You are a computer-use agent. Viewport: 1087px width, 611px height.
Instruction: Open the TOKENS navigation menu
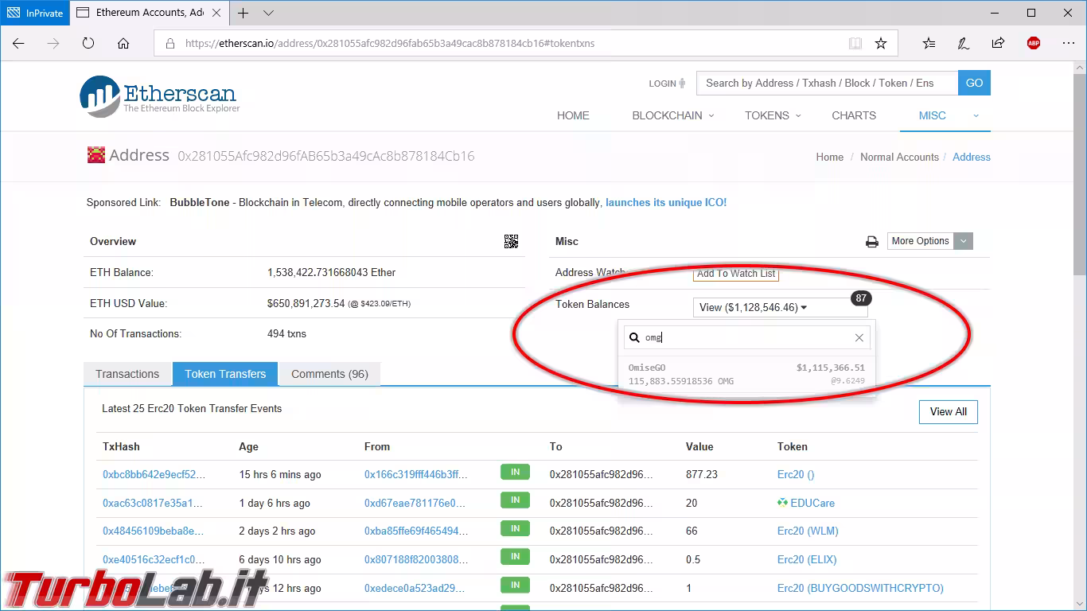772,115
